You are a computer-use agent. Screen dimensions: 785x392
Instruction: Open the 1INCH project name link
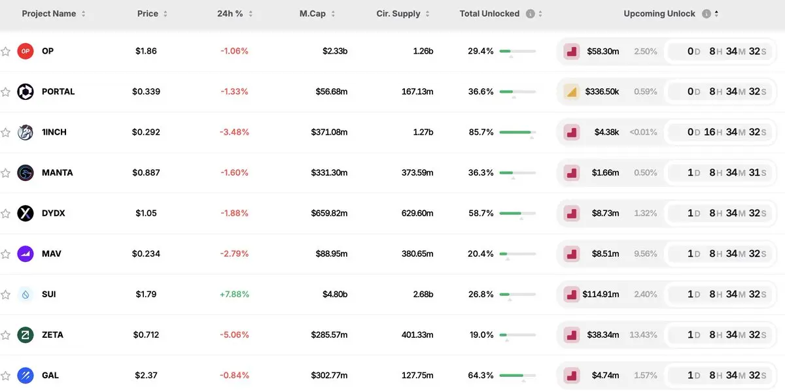pyautogui.click(x=54, y=132)
